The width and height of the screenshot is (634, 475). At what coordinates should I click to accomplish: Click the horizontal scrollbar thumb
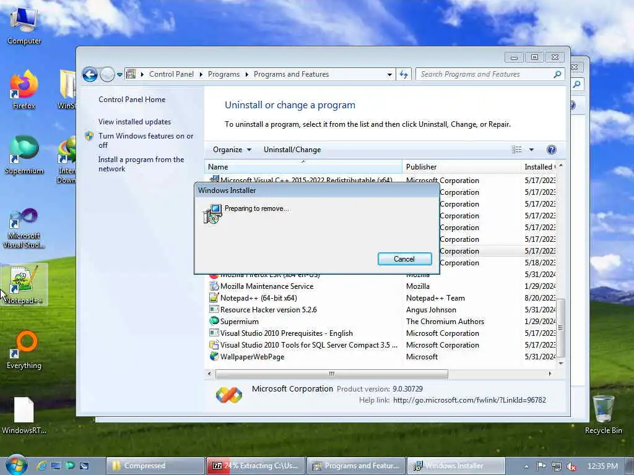pos(332,374)
